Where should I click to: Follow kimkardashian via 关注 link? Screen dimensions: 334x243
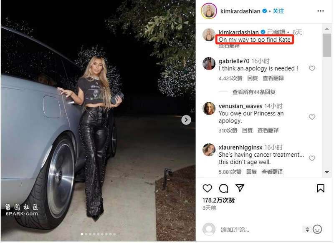tap(278, 11)
